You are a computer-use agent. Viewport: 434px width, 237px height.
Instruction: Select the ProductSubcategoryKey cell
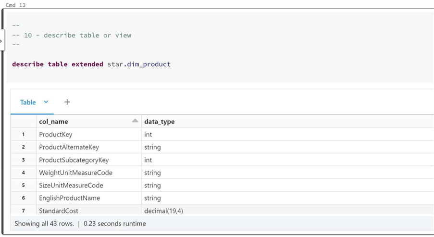(74, 160)
